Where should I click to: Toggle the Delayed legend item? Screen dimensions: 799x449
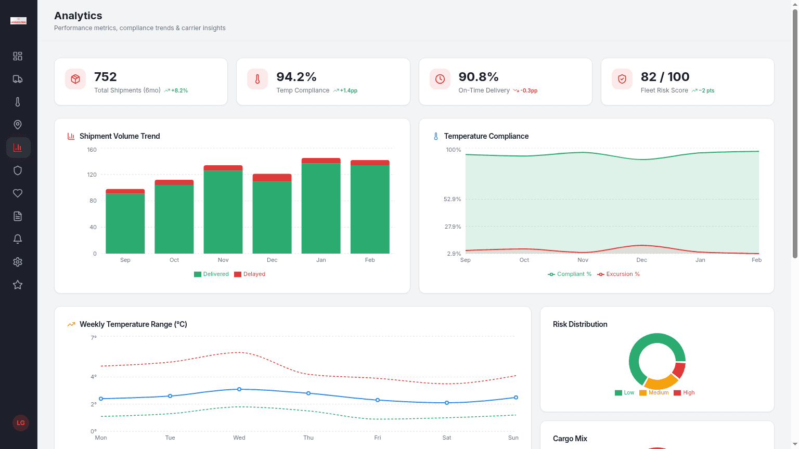click(x=250, y=274)
